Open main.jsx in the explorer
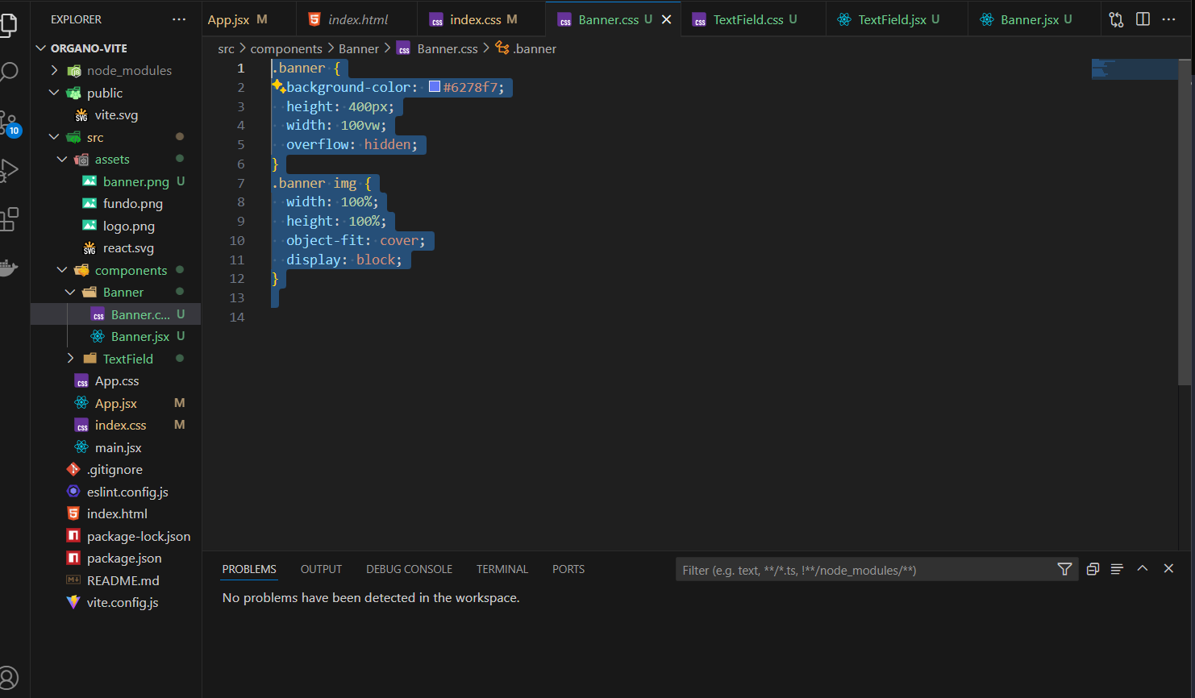Viewport: 1195px width, 698px height. click(118, 447)
